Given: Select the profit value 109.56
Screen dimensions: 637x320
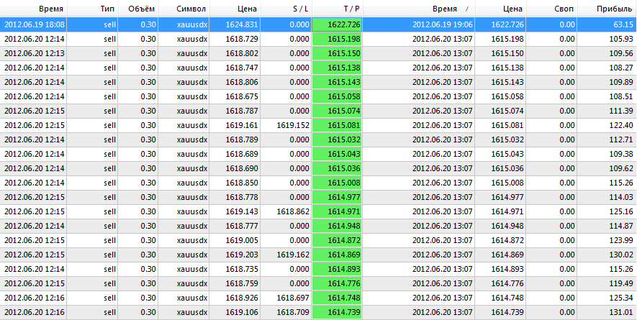Looking at the screenshot, I should [607, 53].
